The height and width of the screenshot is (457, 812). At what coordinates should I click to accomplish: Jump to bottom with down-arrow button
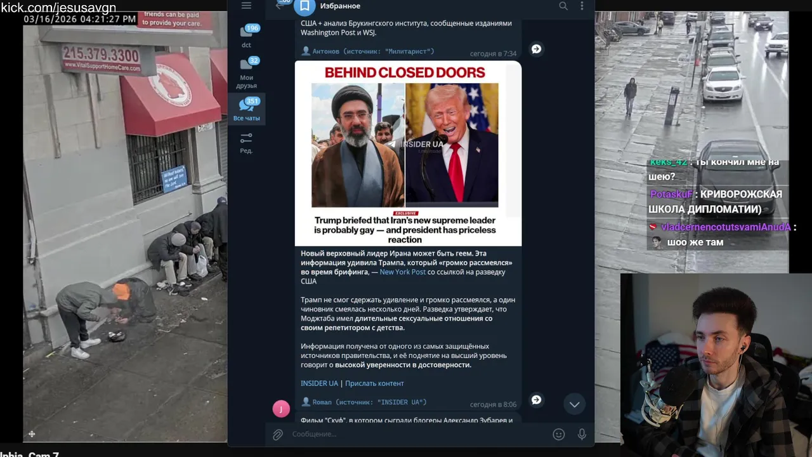pyautogui.click(x=574, y=404)
